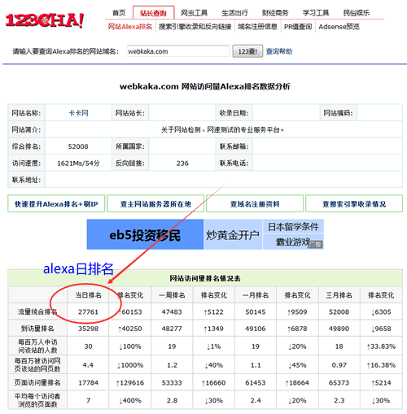Viewport: 407px width, 414px height.
Task: Open 搜索引擎收录和反向链接 link
Action: [195, 27]
